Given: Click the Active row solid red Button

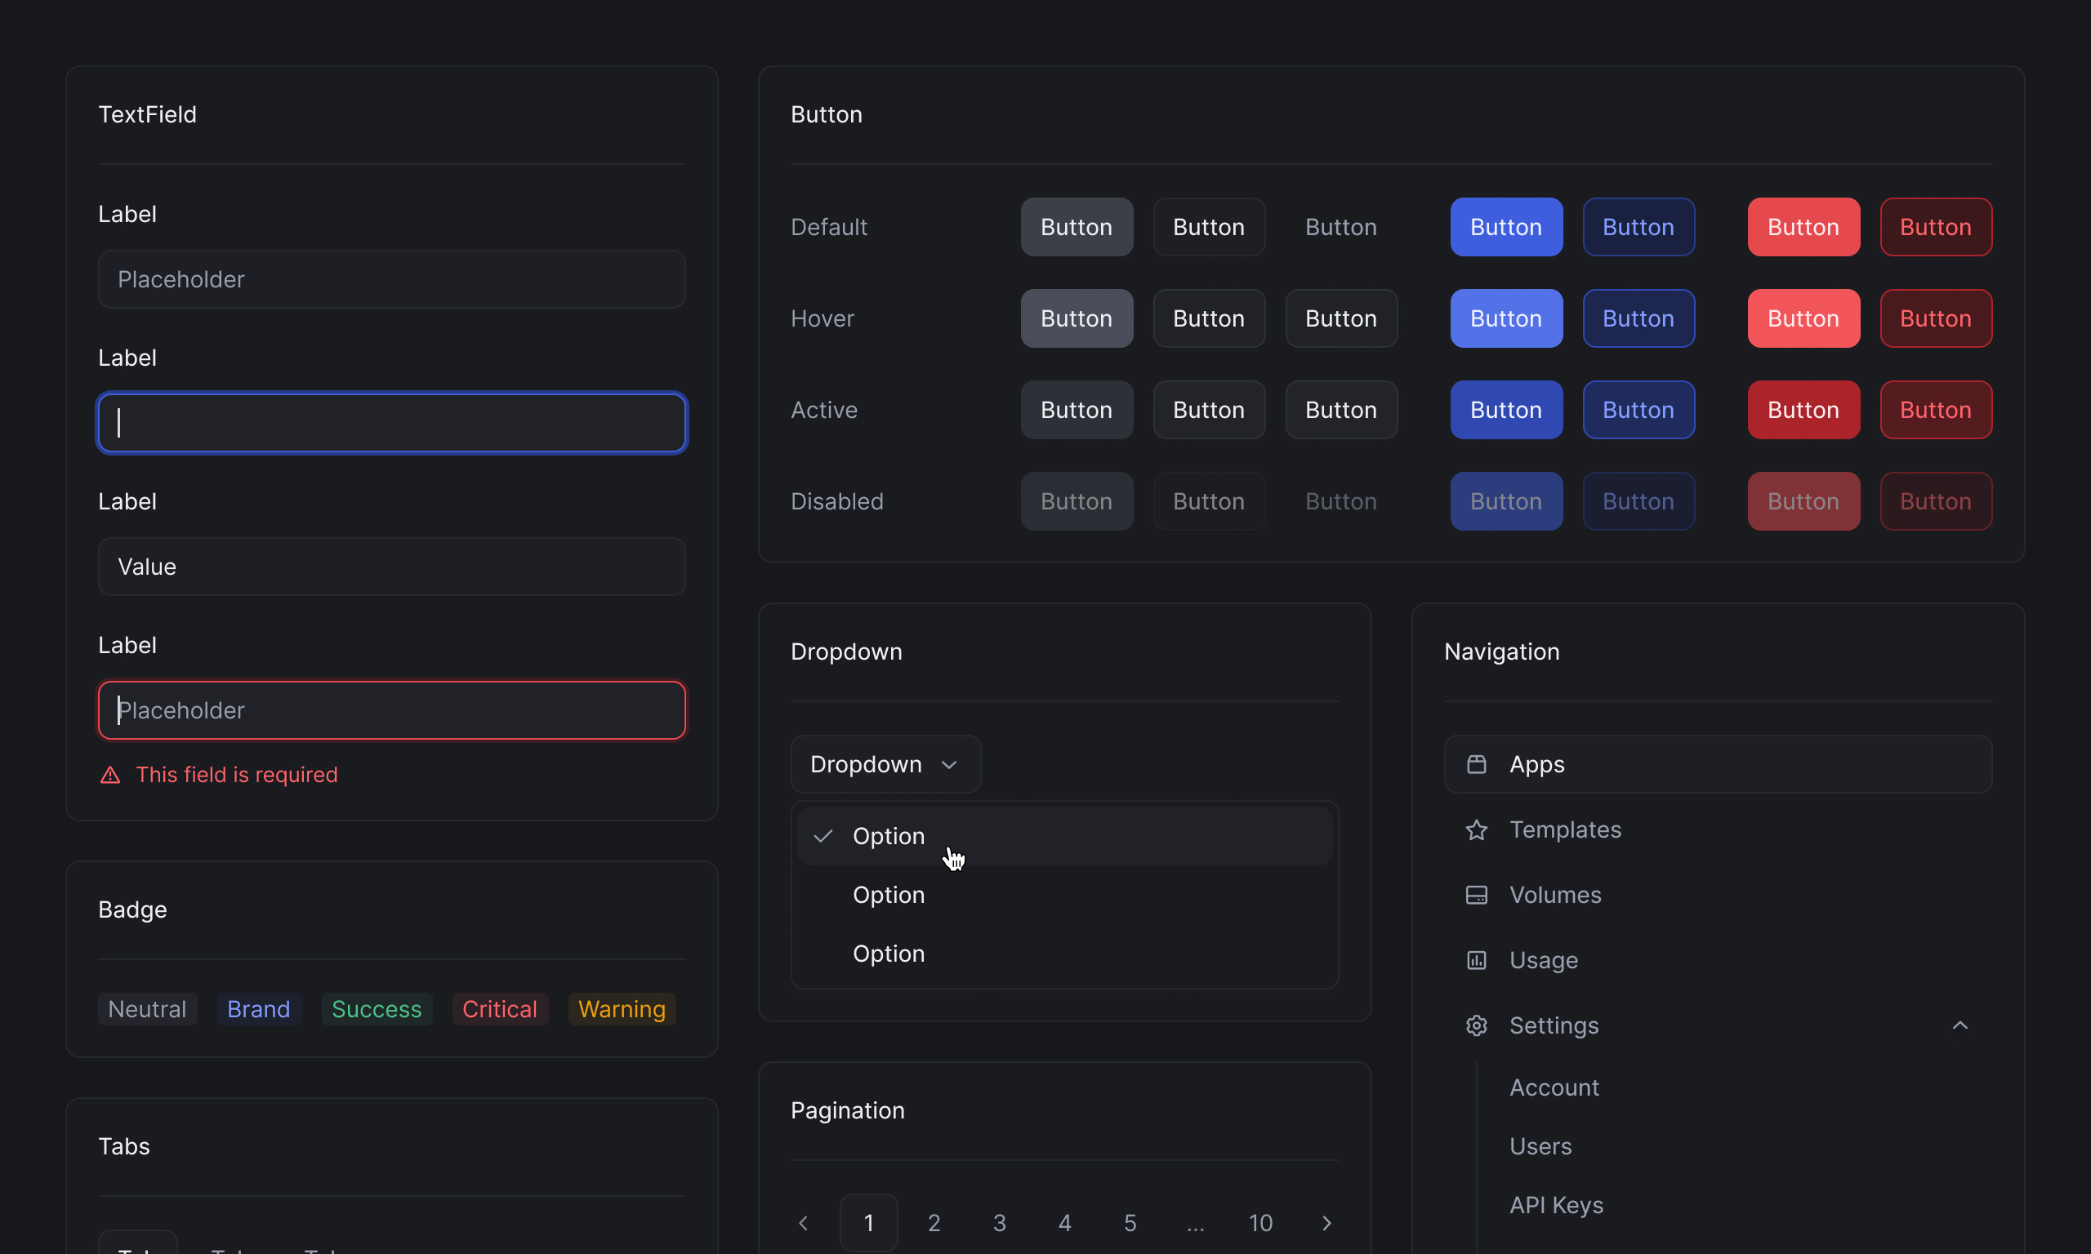Looking at the screenshot, I should 1803,410.
